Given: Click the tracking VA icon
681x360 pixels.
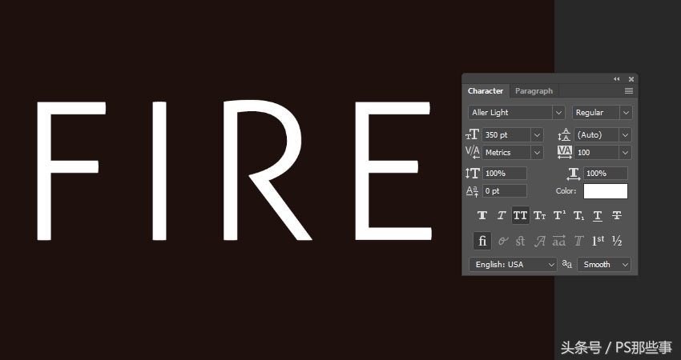Looking at the screenshot, I should click(x=565, y=152).
